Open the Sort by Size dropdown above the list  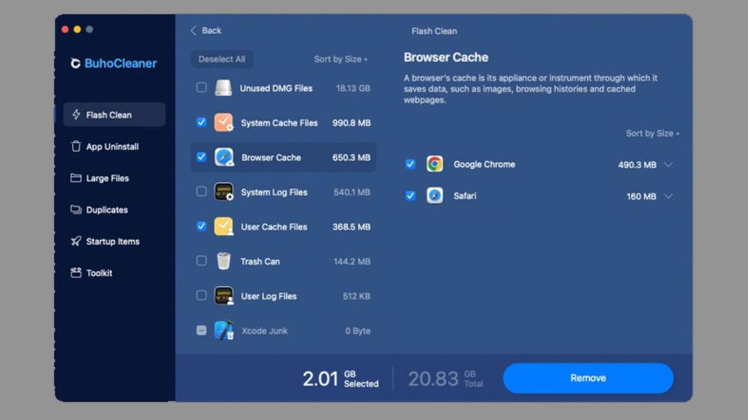340,59
